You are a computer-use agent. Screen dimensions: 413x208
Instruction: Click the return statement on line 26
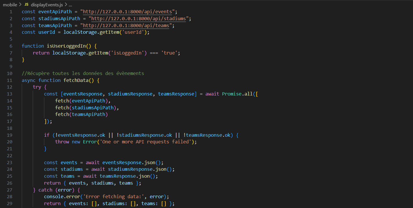52,183
